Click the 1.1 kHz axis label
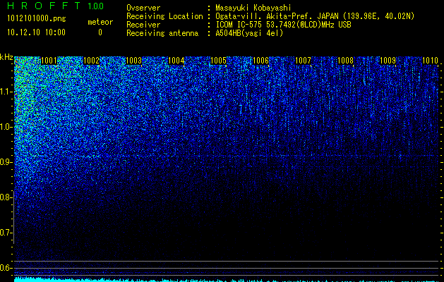This screenshot has width=444, height=282. (x=6, y=92)
